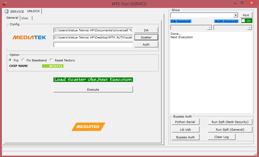Click the MediaTek logo in Config
The height and width of the screenshot is (157, 259).
pos(29,37)
